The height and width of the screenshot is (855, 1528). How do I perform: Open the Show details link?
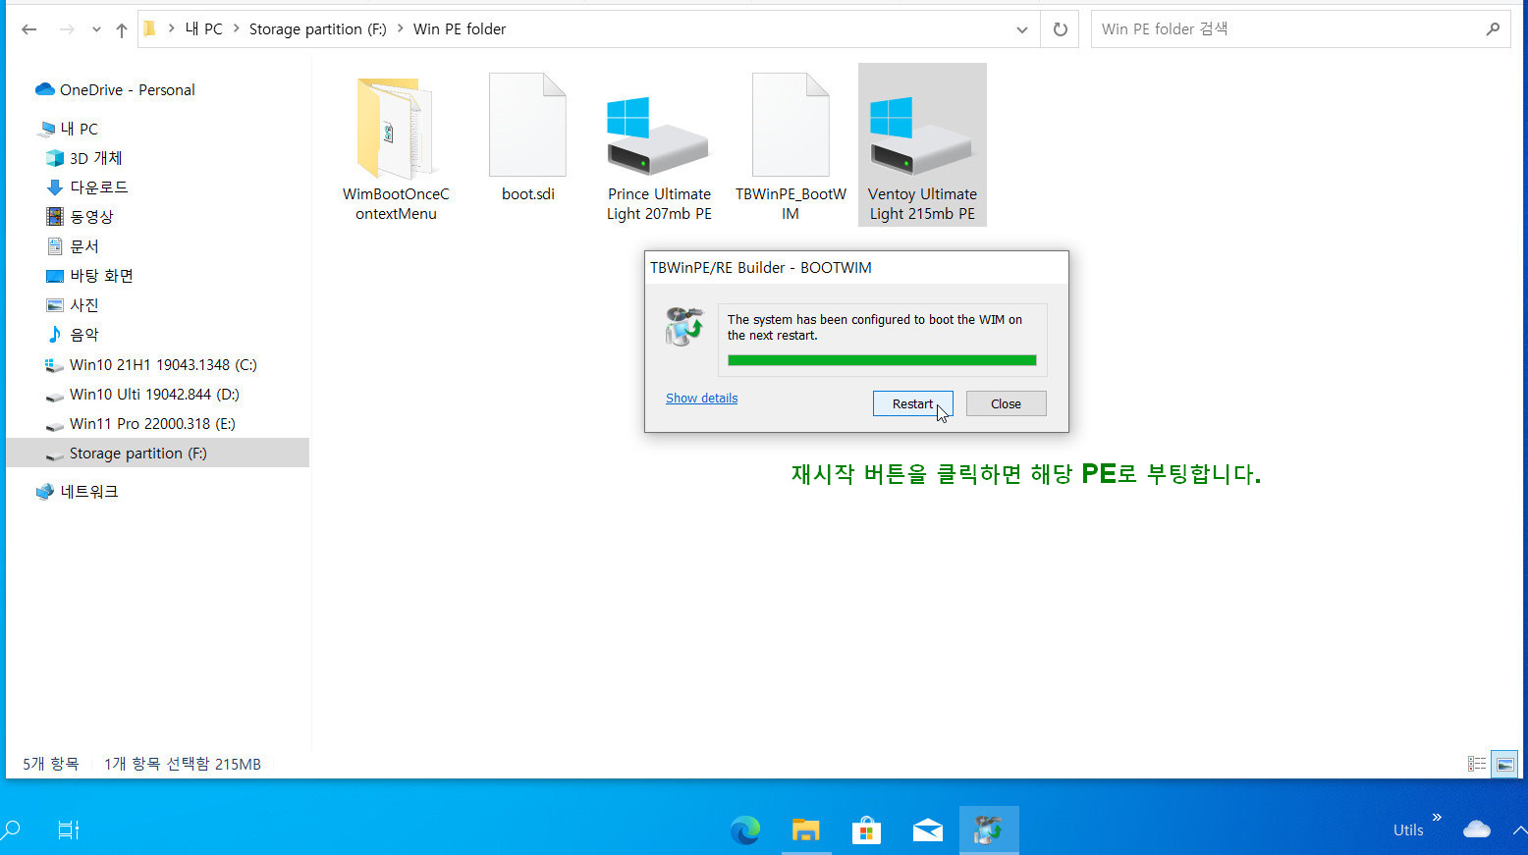coord(701,398)
